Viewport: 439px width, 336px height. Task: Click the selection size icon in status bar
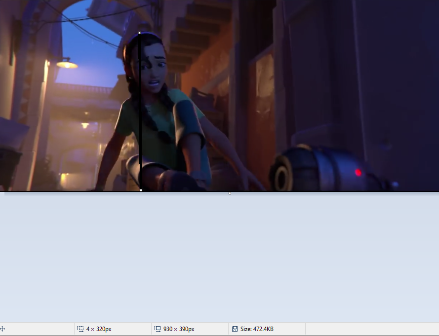80,329
